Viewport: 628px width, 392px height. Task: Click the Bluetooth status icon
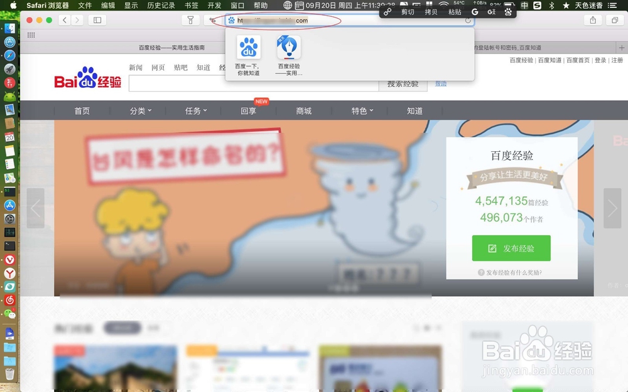pos(551,5)
